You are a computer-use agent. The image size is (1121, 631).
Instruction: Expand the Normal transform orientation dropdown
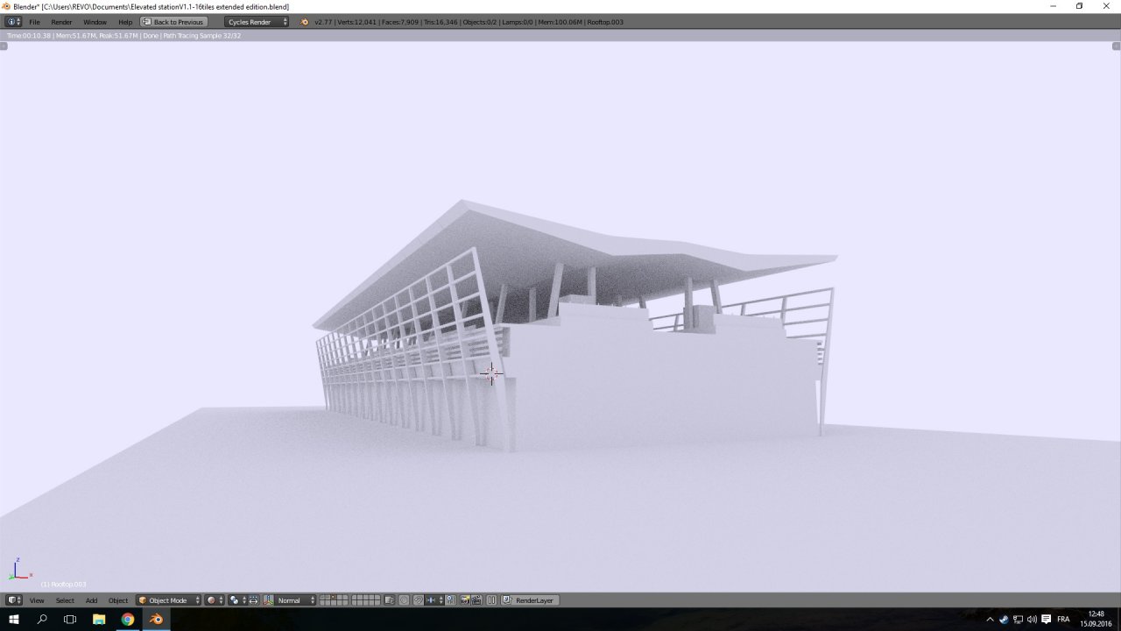tap(295, 600)
